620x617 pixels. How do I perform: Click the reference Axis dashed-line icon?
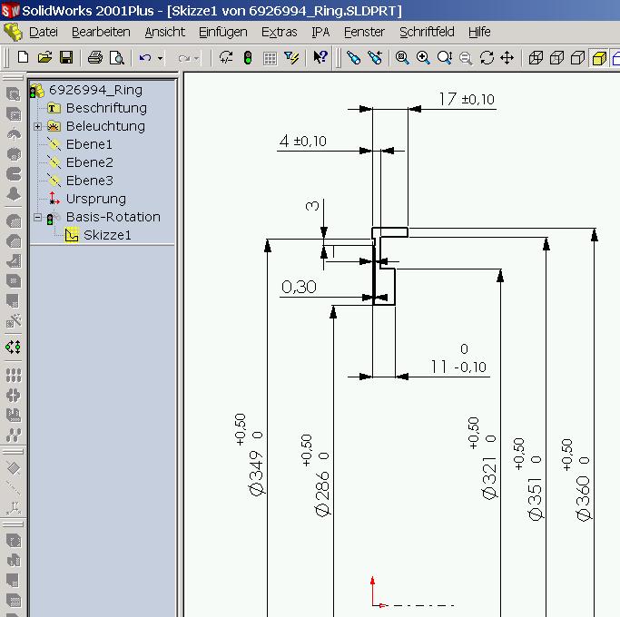pyautogui.click(x=14, y=488)
